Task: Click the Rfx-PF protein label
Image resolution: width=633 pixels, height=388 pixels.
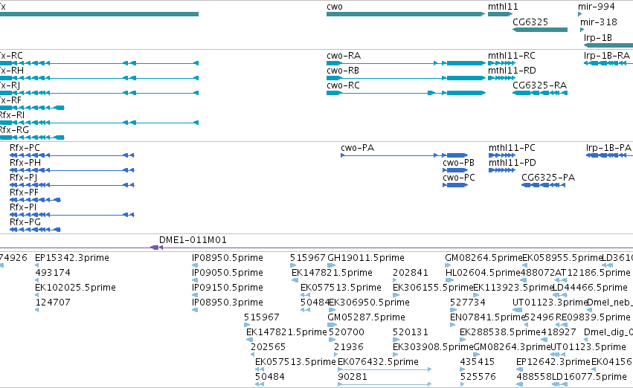Action: coord(24,193)
